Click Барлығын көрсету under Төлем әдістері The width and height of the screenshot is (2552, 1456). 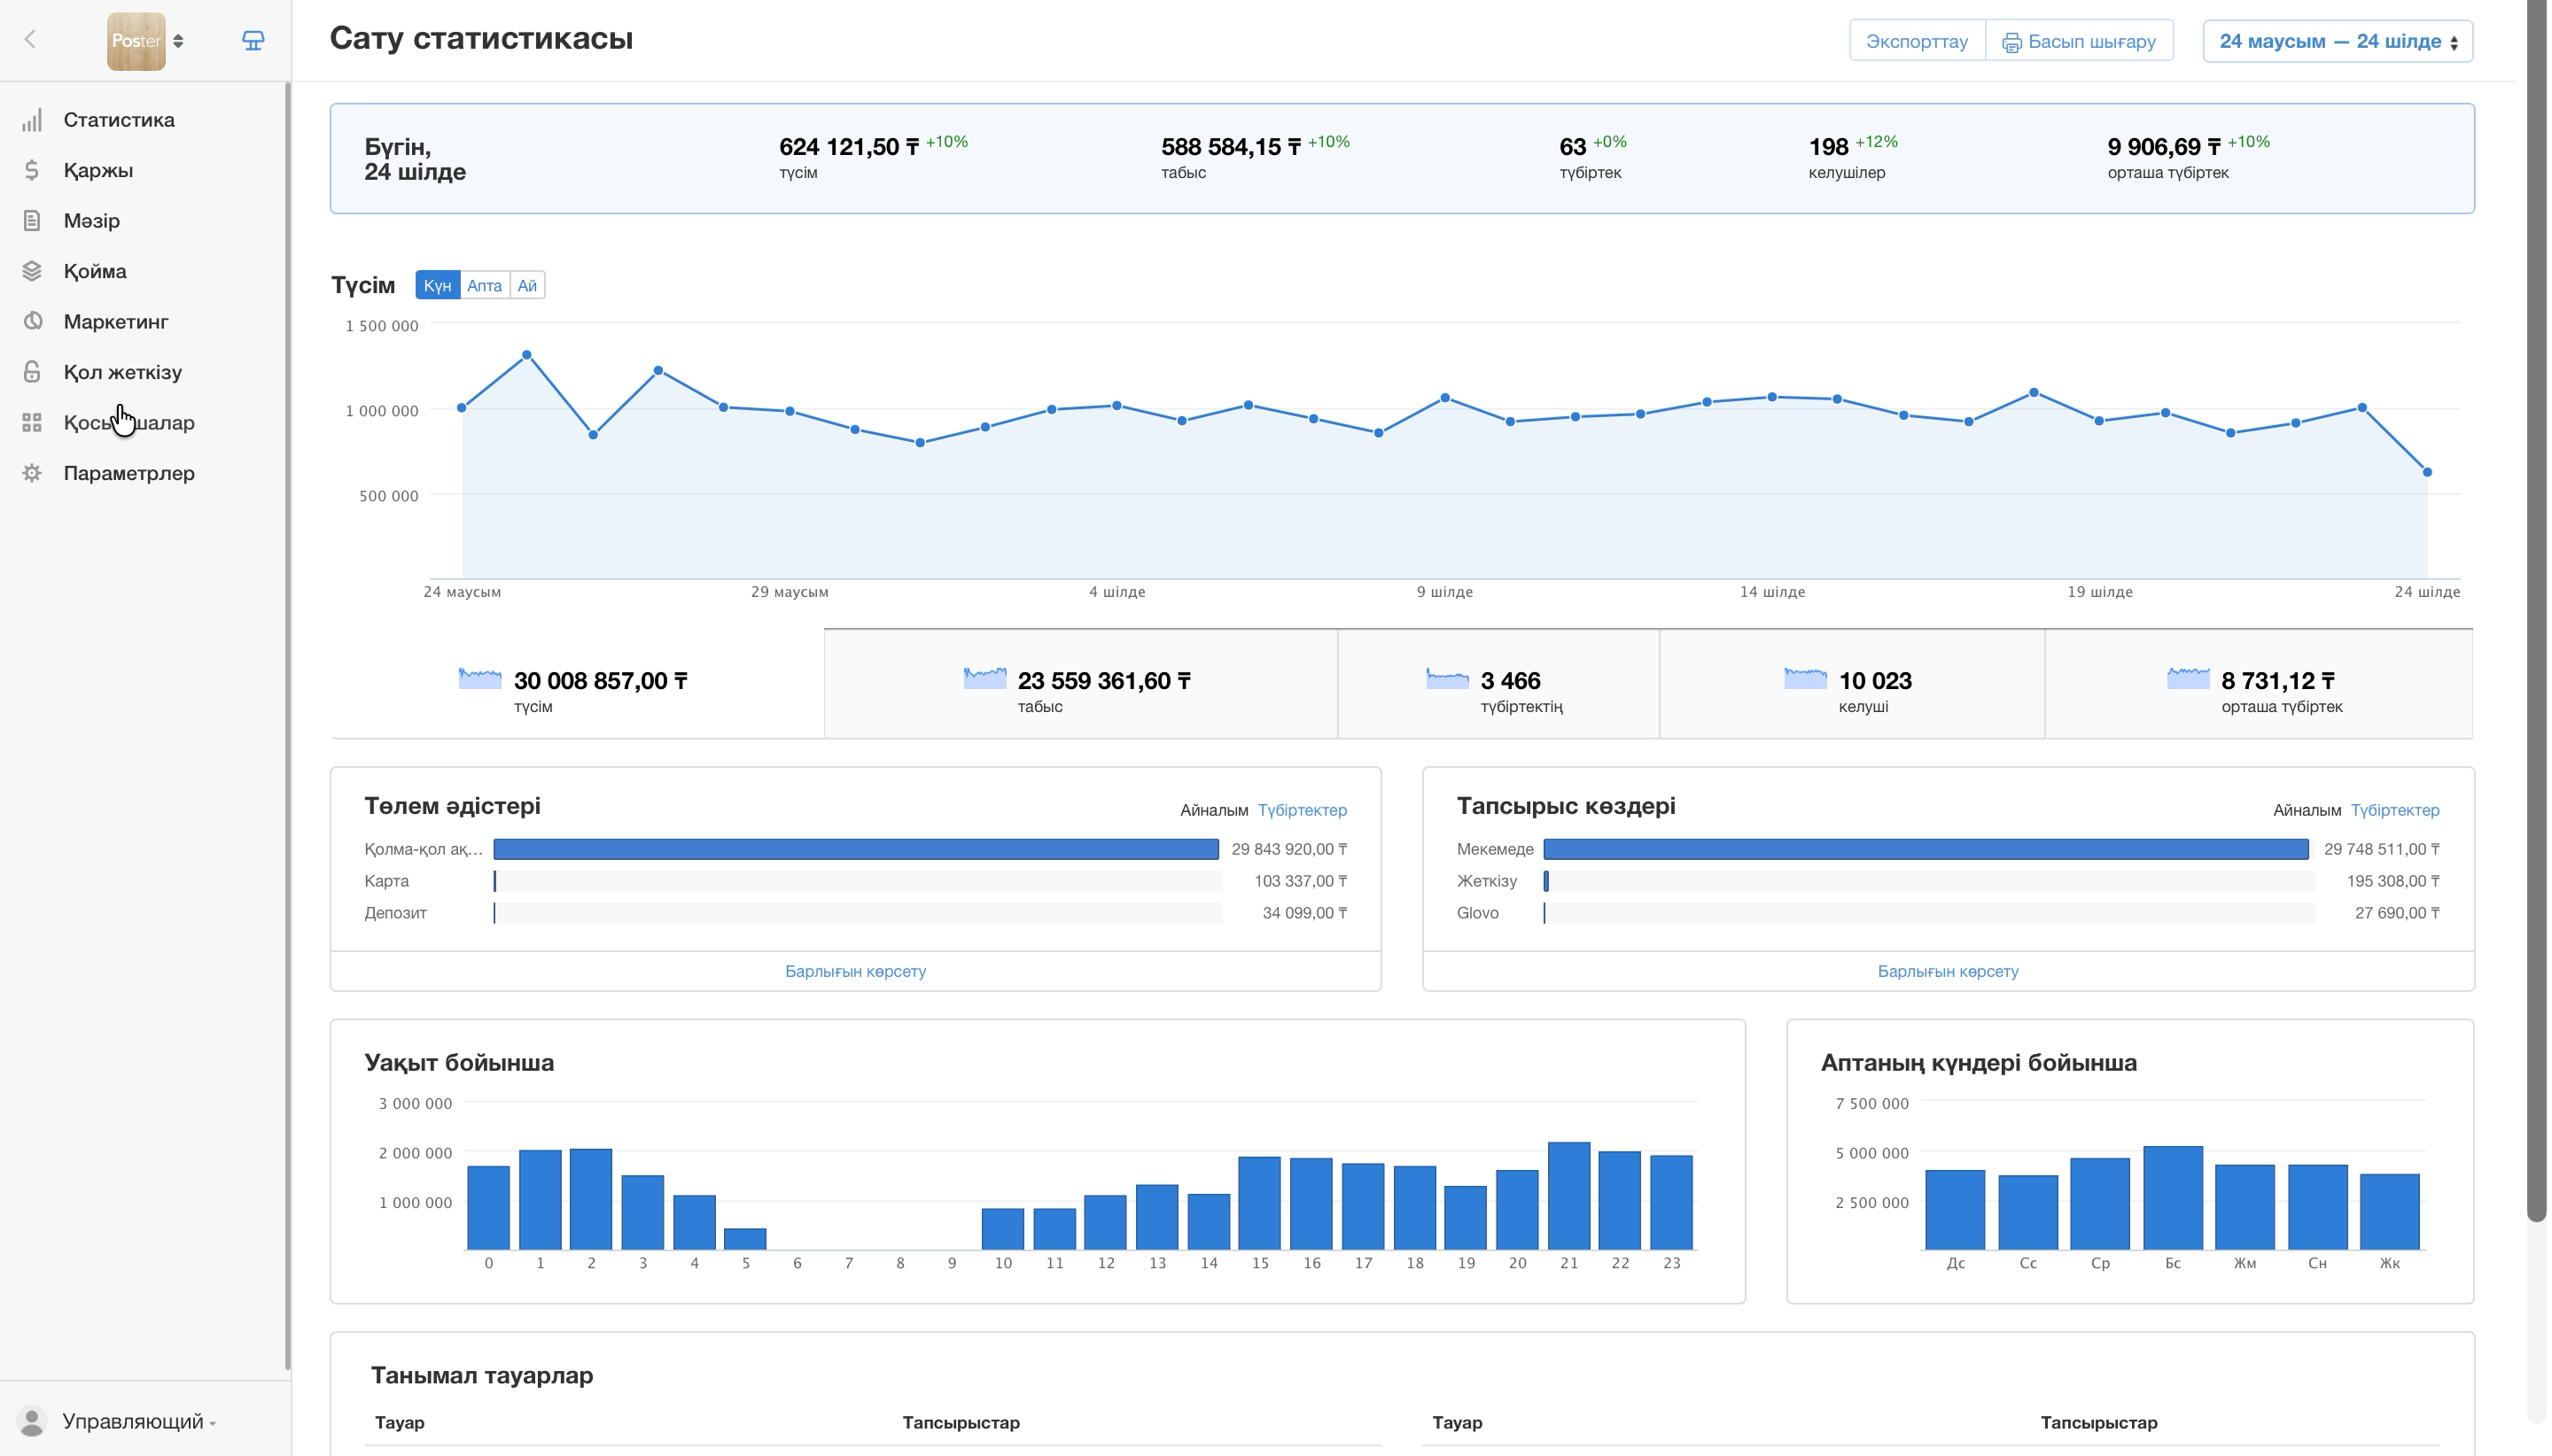click(855, 971)
